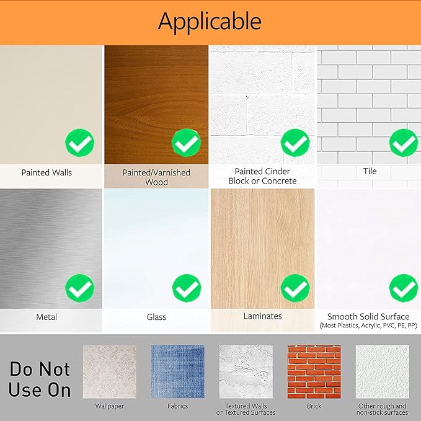This screenshot has height=421, width=421.
Task: Click the green checkmark on Painted Walls
Action: [80, 143]
